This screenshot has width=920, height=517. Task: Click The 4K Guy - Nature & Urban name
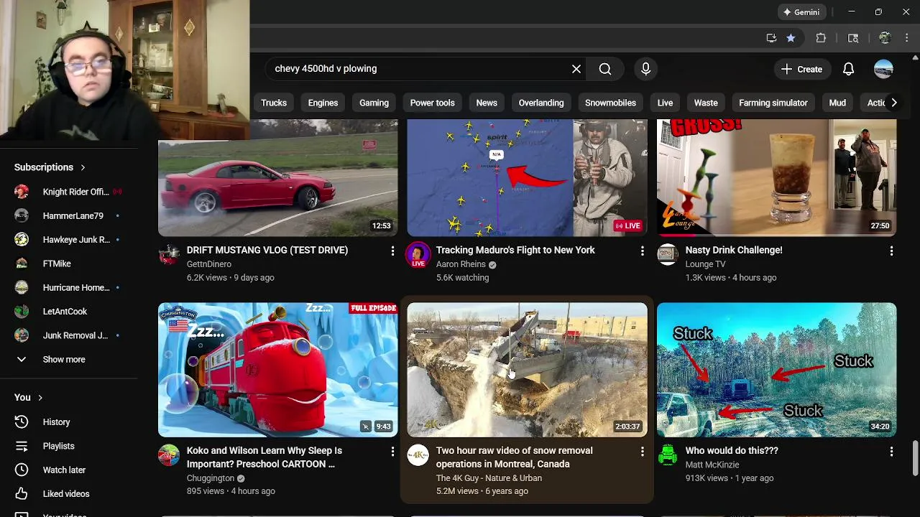tap(489, 478)
